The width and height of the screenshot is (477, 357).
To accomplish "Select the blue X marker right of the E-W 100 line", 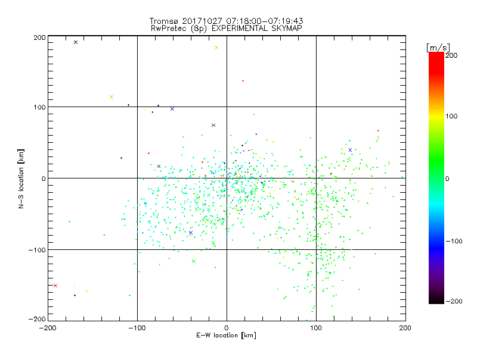I will [x=350, y=150].
